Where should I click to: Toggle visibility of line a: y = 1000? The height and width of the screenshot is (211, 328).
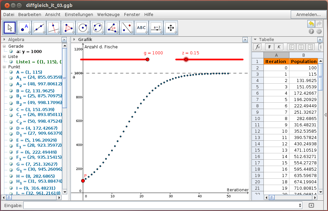click(11, 51)
